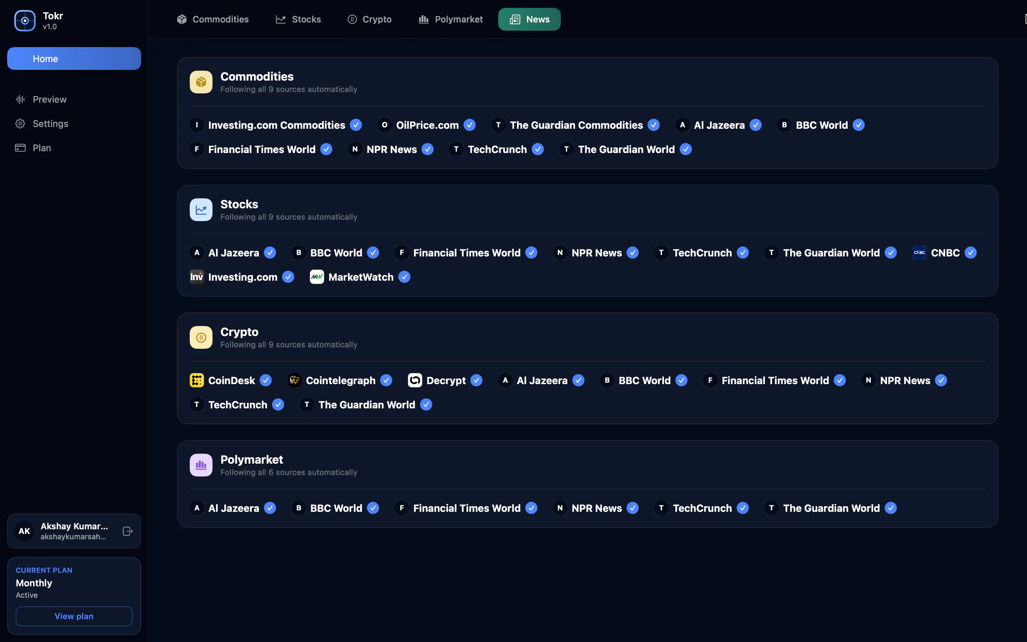Click the Preview waveform icon in sidebar
The height and width of the screenshot is (642, 1027).
click(x=20, y=100)
